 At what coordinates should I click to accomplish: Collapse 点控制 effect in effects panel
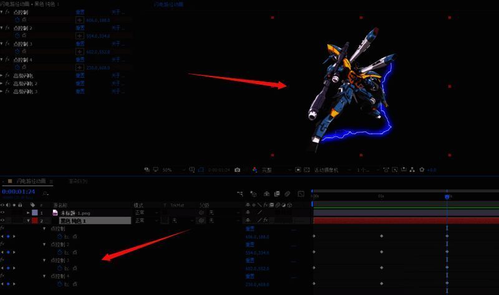click(2, 12)
